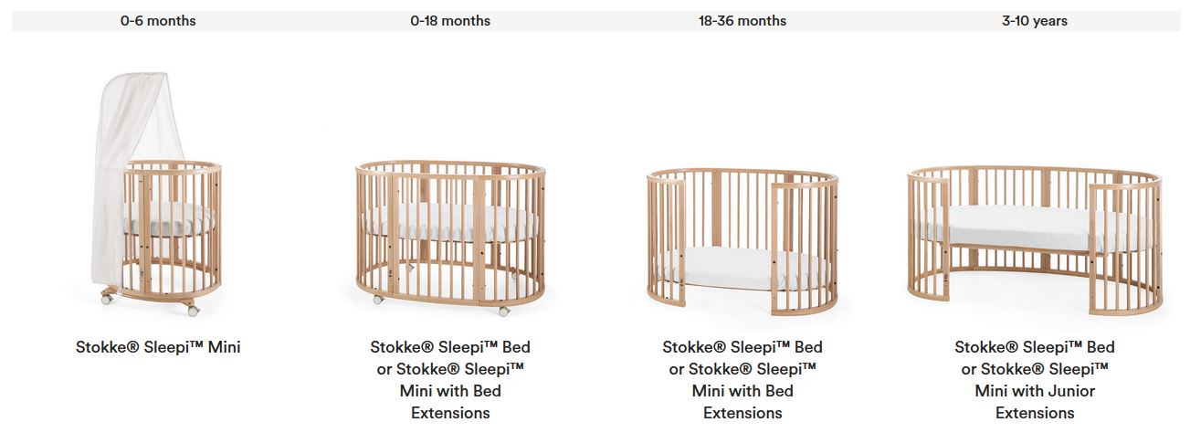Select the 0-6 months age label
The image size is (1190, 433).
(158, 21)
